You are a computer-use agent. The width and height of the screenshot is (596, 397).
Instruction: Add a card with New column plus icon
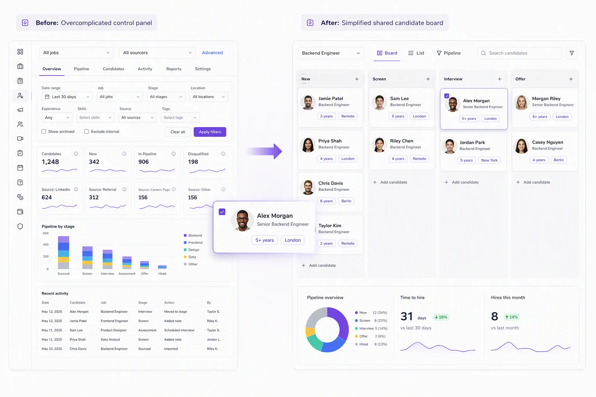357,79
